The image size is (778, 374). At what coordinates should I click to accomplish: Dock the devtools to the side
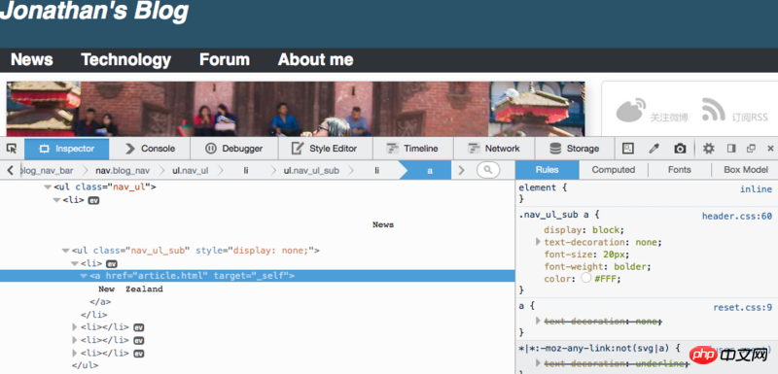point(731,148)
